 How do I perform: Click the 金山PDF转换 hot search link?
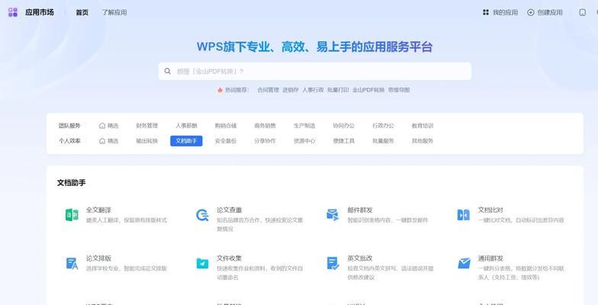click(x=368, y=90)
